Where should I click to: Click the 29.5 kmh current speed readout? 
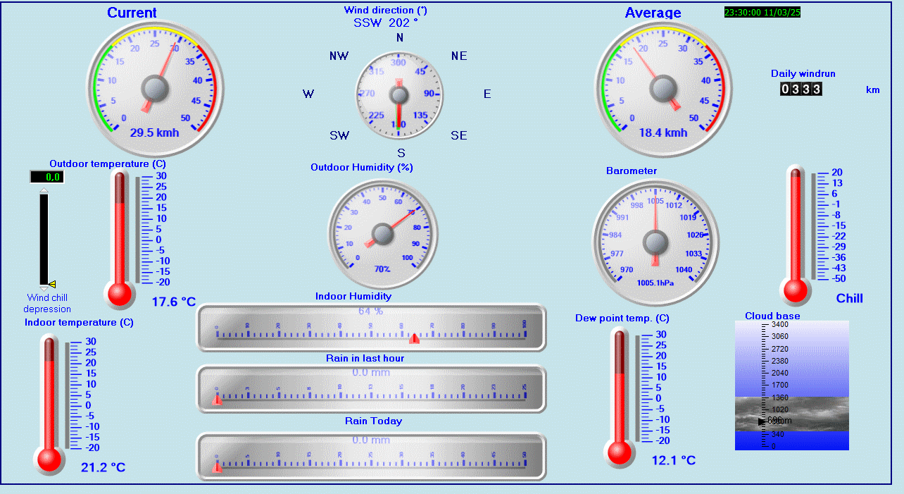pyautogui.click(x=154, y=132)
